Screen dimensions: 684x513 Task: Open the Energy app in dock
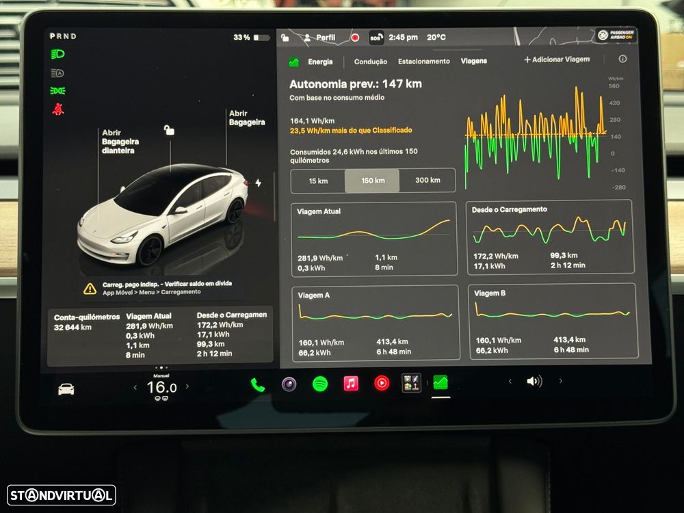[440, 382]
